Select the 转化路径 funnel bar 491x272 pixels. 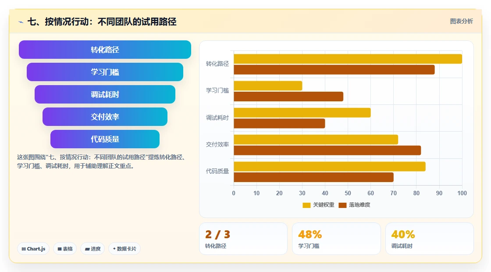(105, 50)
